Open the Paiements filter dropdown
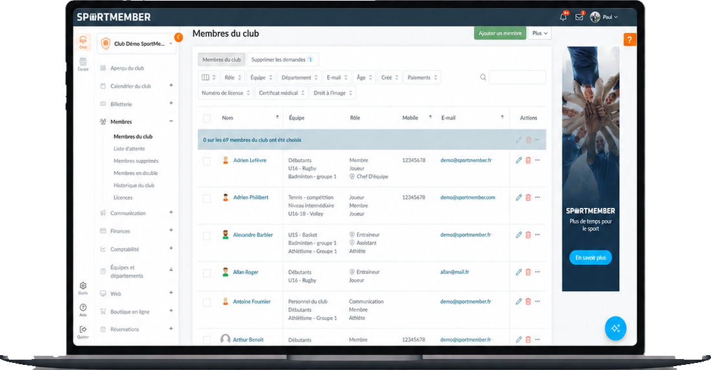This screenshot has height=370, width=711. 422,77
